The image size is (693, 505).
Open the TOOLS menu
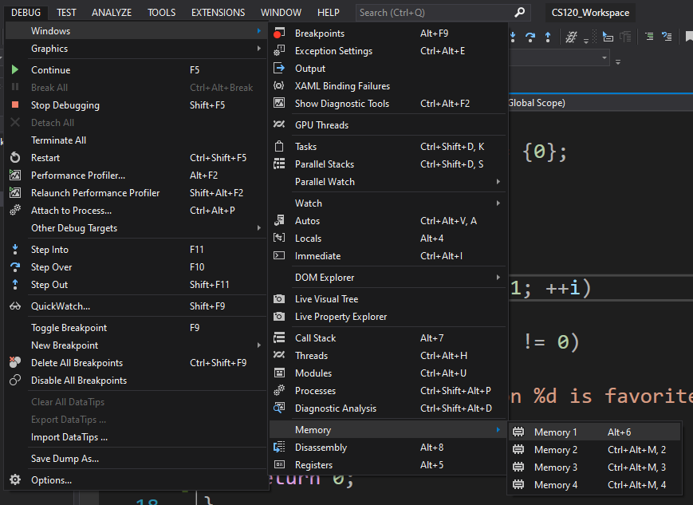tap(161, 13)
